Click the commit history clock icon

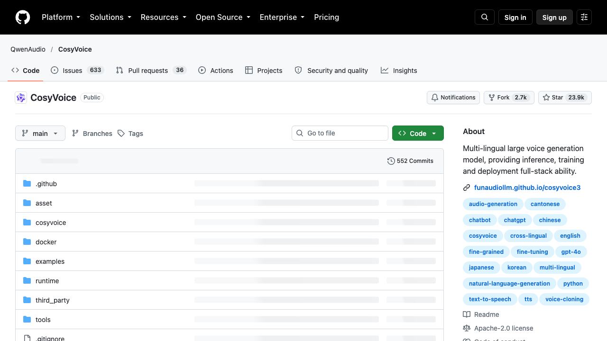391,161
